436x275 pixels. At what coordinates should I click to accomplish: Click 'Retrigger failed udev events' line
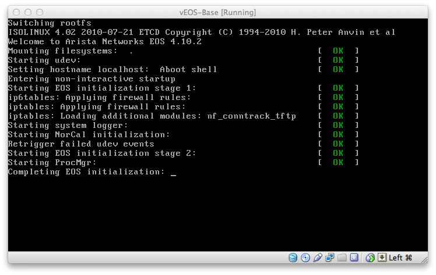pos(81,144)
